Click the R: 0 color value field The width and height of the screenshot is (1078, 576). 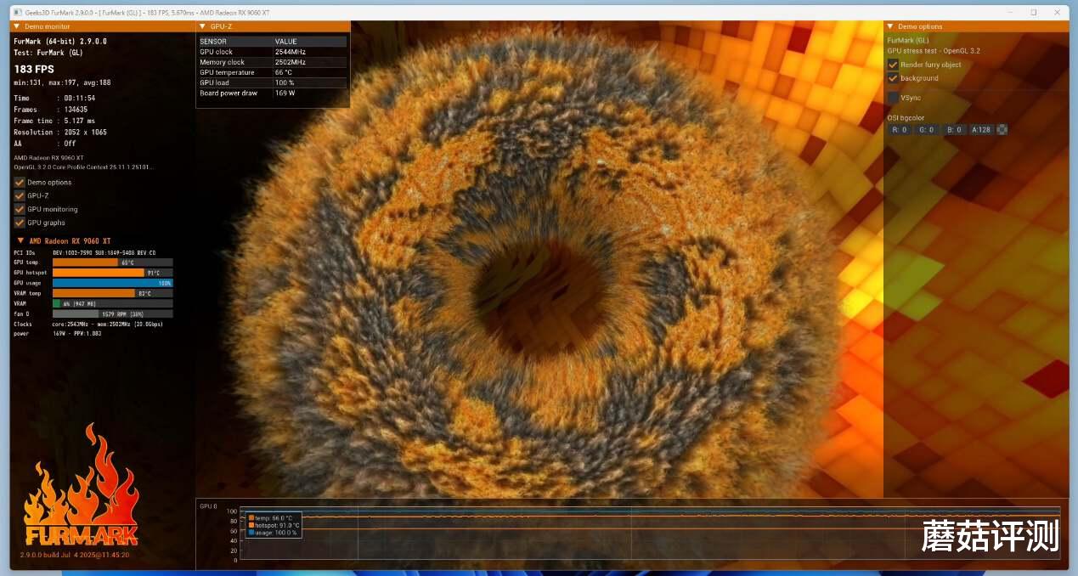[x=900, y=130]
